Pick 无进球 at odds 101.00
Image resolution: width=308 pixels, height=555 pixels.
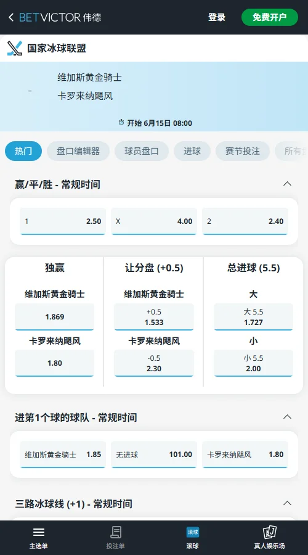point(154,454)
